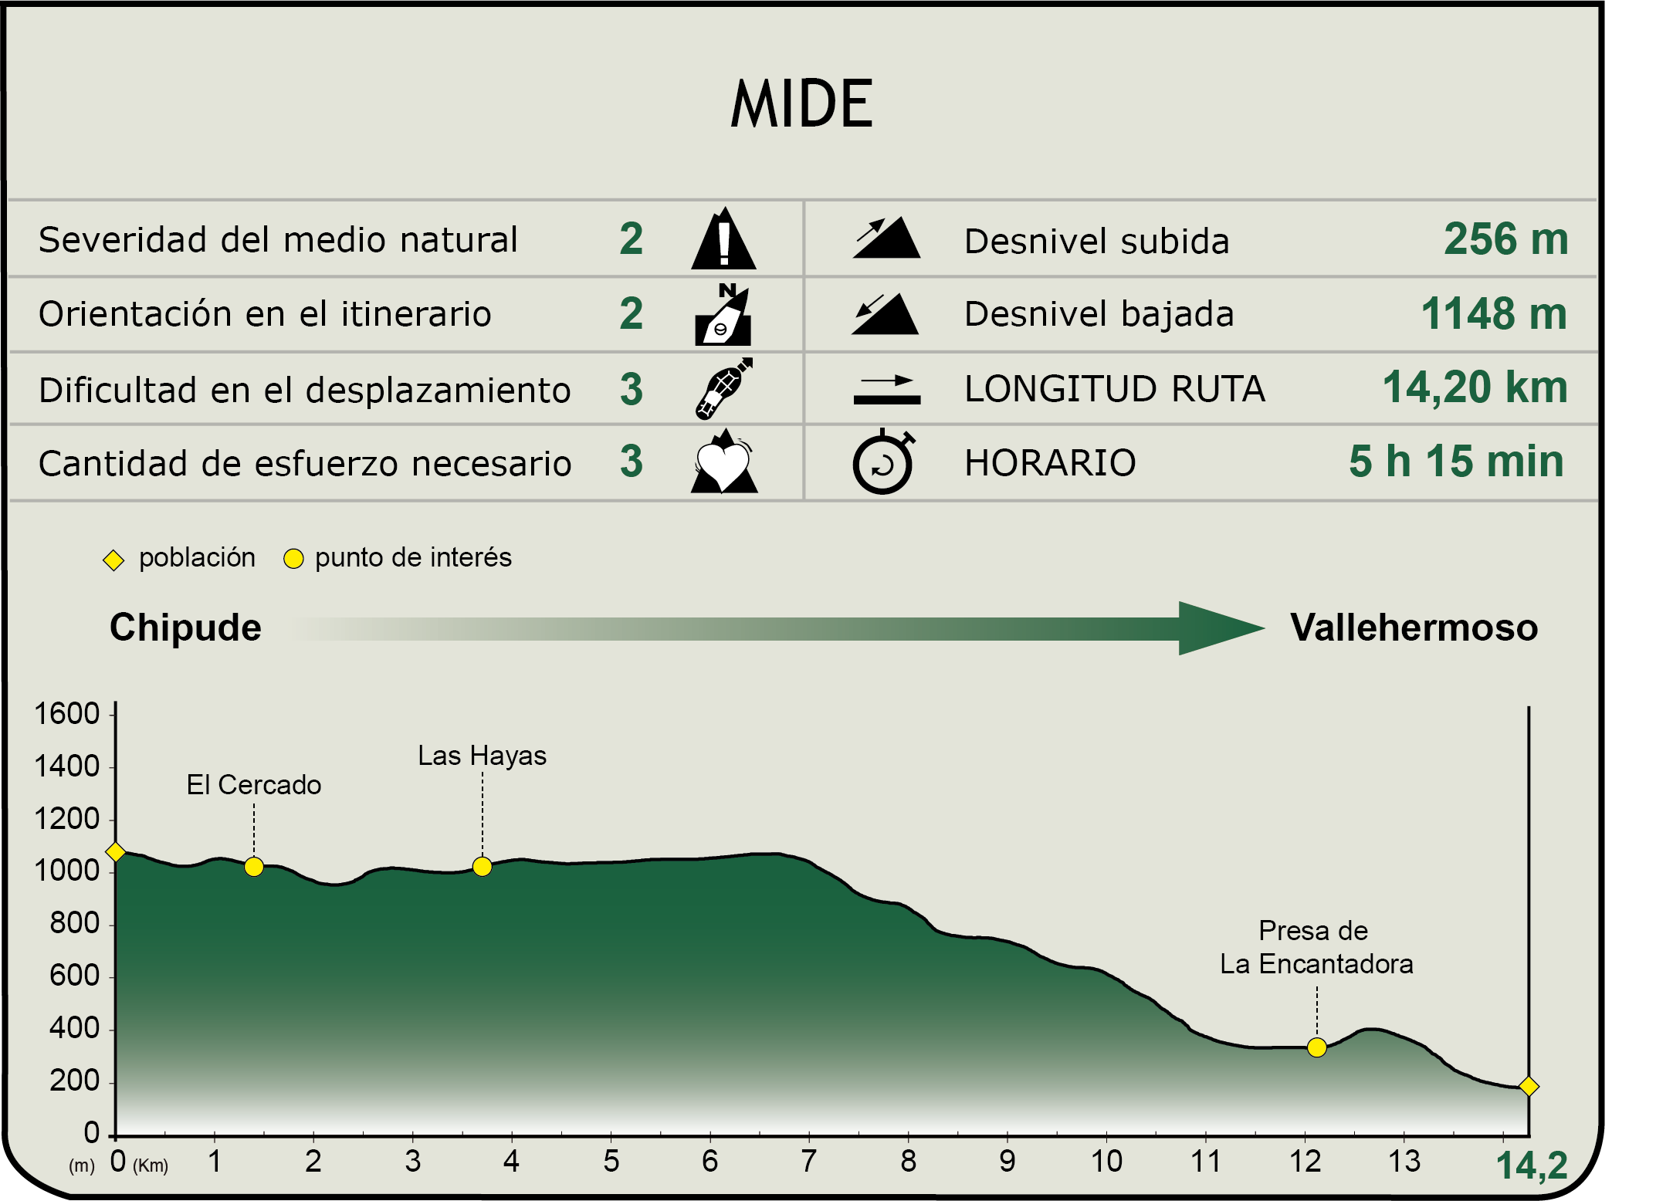Click the route length arrow icon

click(x=887, y=389)
